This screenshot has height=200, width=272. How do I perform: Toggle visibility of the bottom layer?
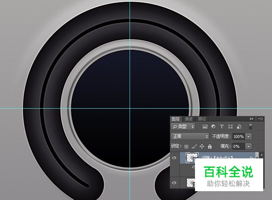pos(174,182)
